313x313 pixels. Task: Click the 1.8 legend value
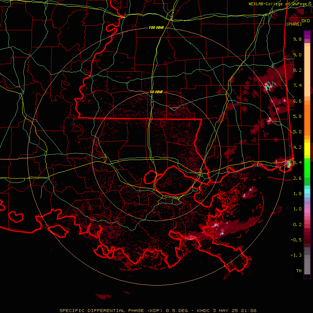[297, 194]
